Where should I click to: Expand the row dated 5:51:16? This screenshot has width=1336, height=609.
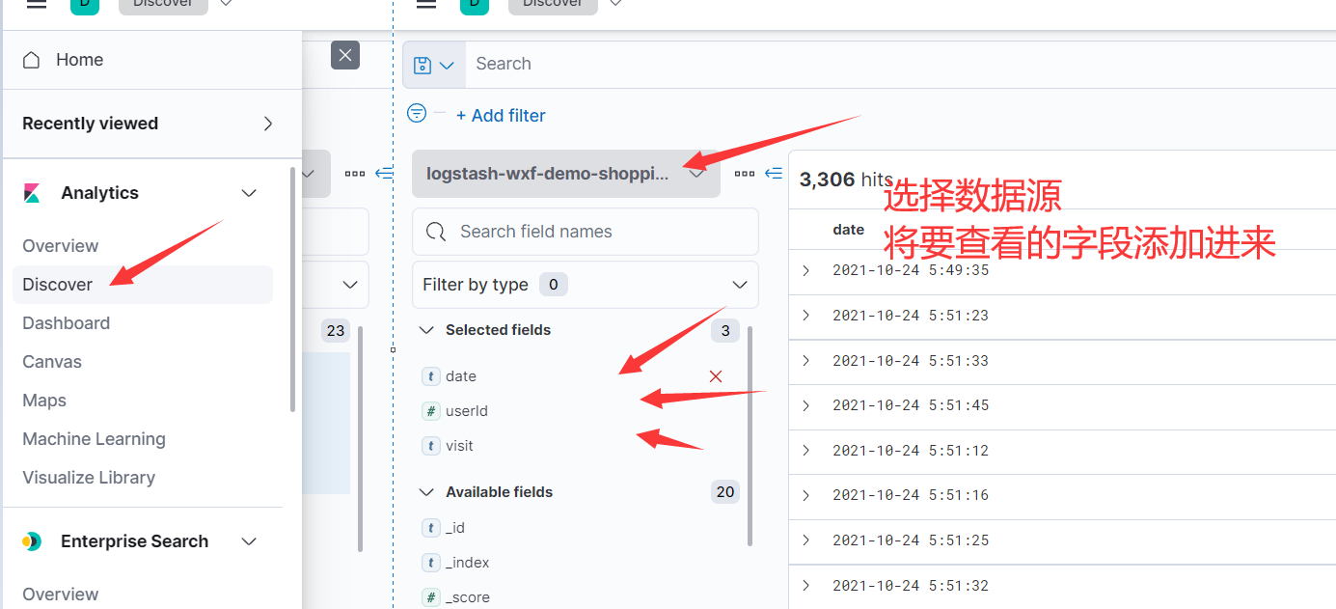[x=806, y=495]
